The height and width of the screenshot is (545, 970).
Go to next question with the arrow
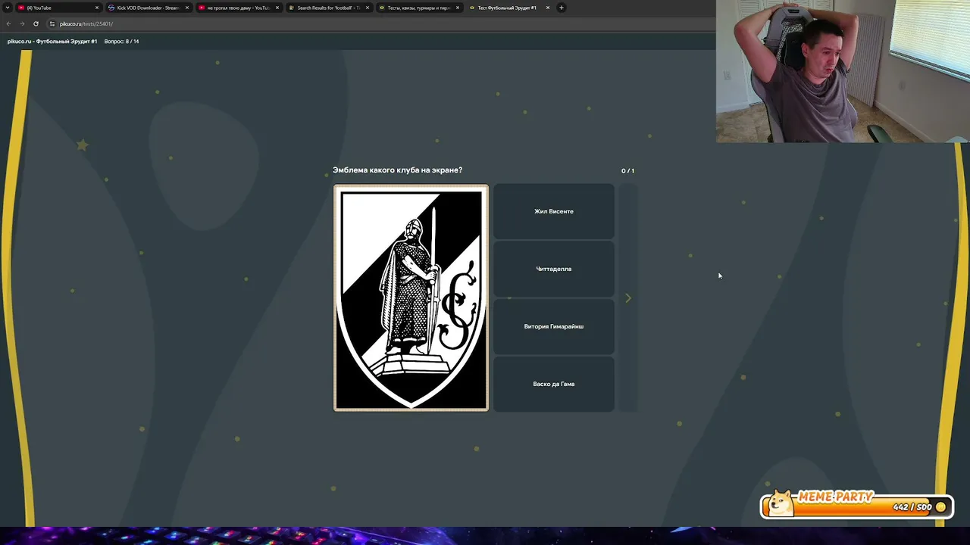point(627,298)
